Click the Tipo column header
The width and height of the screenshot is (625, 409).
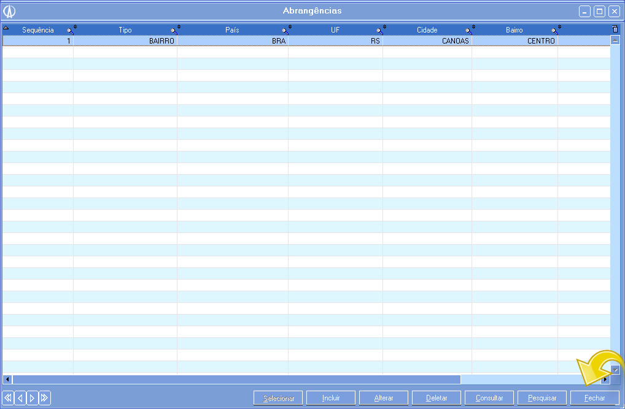click(x=125, y=30)
